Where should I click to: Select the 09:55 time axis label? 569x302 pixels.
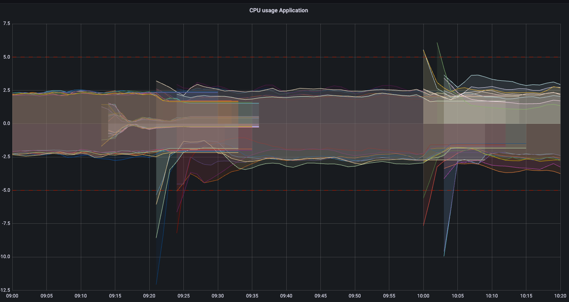tap(389, 296)
